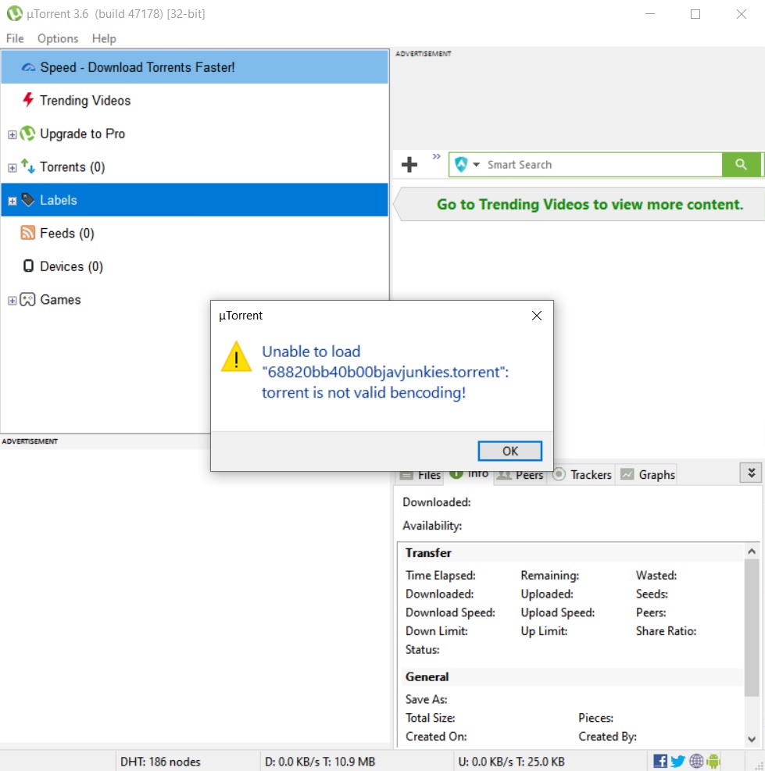Click the U: 0.0 KB/s upload status
The height and width of the screenshot is (771, 765).
(x=512, y=762)
